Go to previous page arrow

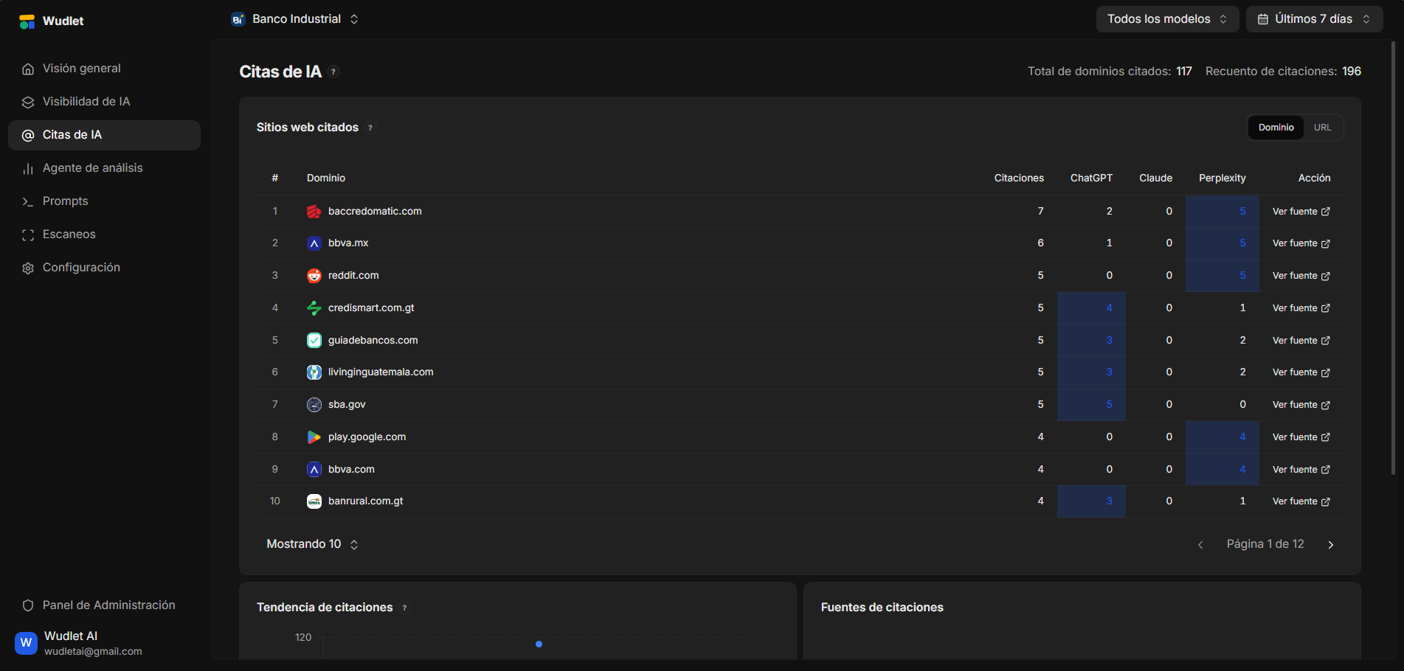[x=1200, y=545]
